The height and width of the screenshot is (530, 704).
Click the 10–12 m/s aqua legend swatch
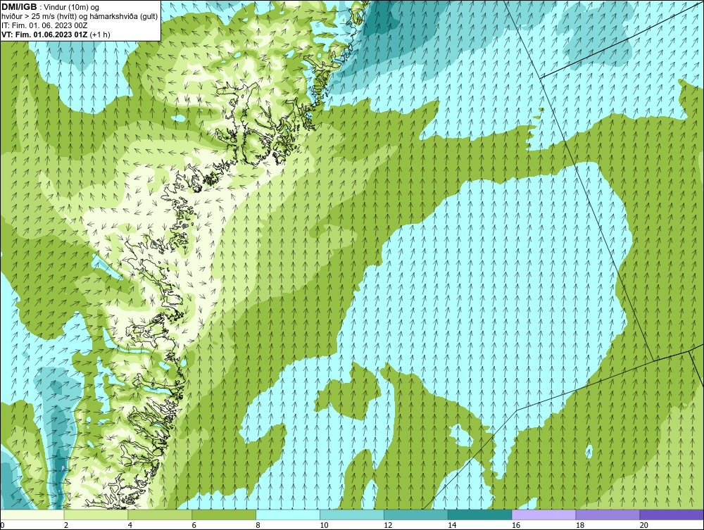pyautogui.click(x=352, y=515)
